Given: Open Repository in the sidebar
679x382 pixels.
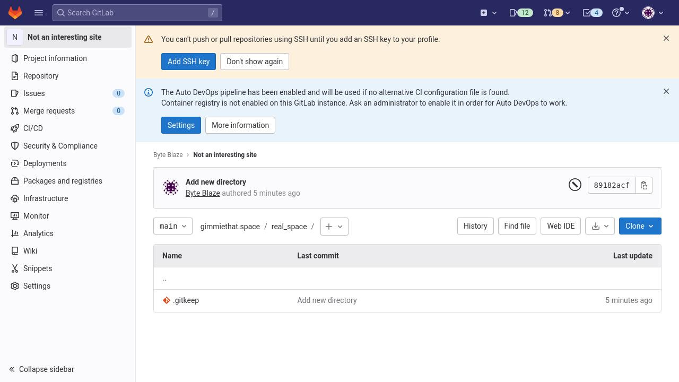Looking at the screenshot, I should point(41,76).
